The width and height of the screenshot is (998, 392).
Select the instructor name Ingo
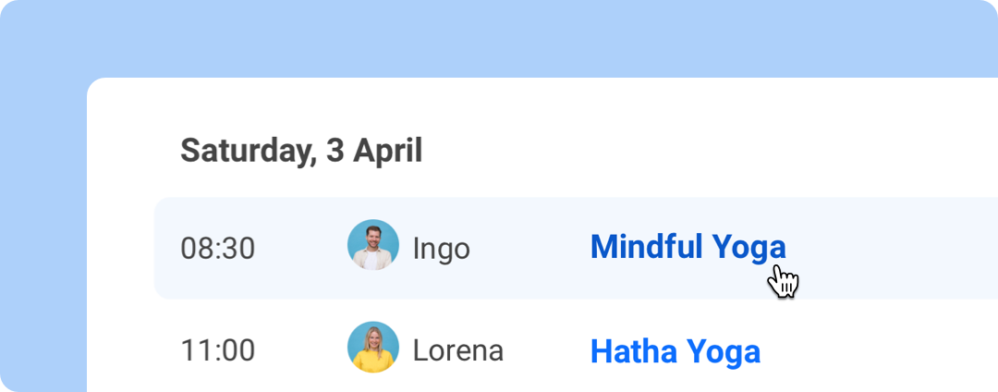(x=441, y=249)
